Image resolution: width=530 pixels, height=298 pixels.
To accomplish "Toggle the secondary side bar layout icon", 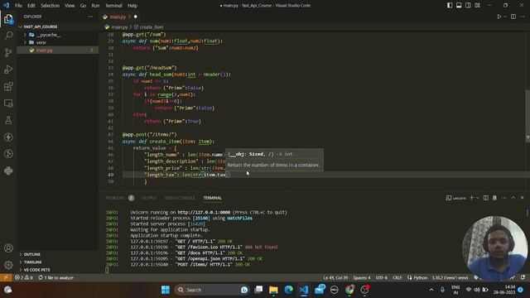I will click(x=468, y=6).
